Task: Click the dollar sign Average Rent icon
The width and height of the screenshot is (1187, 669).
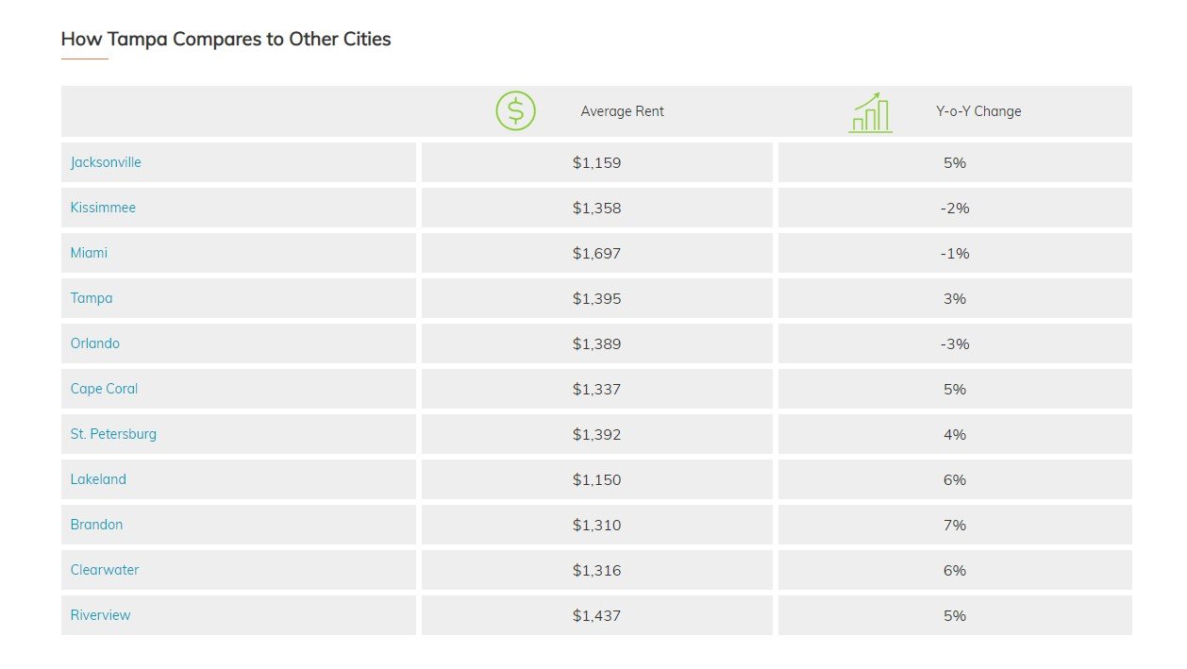Action: point(515,111)
